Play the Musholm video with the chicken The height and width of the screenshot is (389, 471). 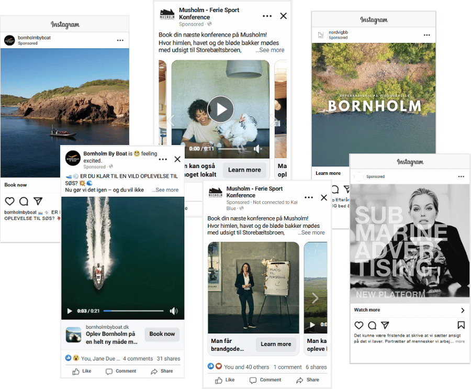click(x=220, y=109)
